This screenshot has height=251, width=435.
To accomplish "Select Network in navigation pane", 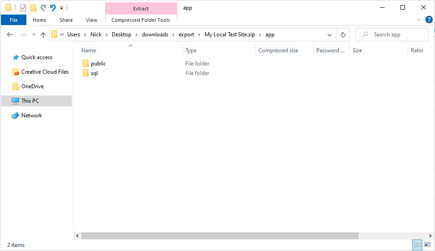I will click(32, 115).
